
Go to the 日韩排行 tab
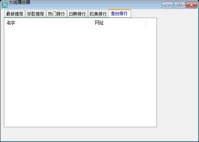[x=78, y=14]
